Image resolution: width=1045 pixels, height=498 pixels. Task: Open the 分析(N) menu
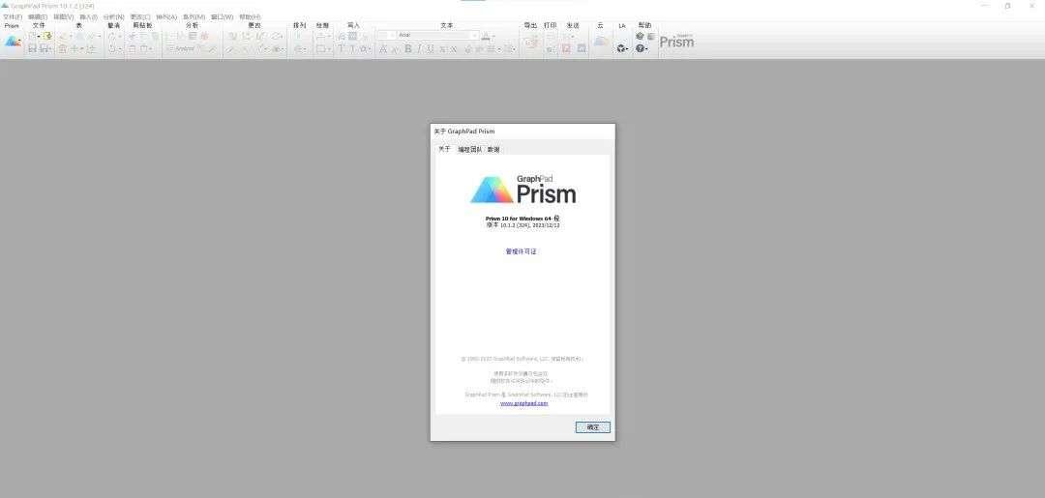[x=114, y=16]
